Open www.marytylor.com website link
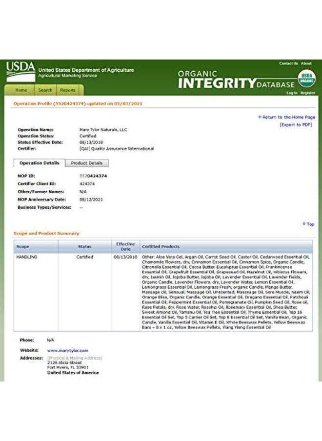The height and width of the screenshot is (441, 322). click(67, 350)
